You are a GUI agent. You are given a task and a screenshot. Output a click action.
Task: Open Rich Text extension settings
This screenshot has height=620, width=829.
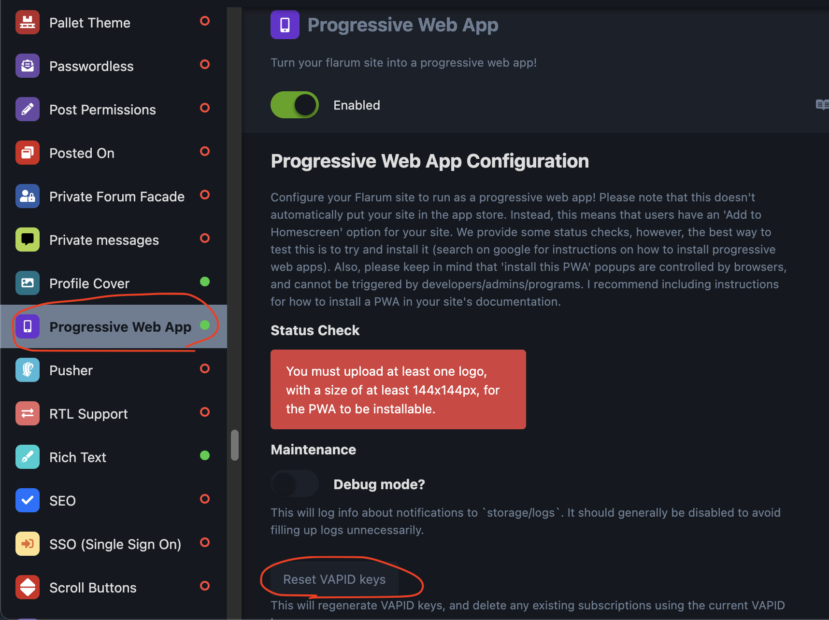pyautogui.click(x=78, y=457)
